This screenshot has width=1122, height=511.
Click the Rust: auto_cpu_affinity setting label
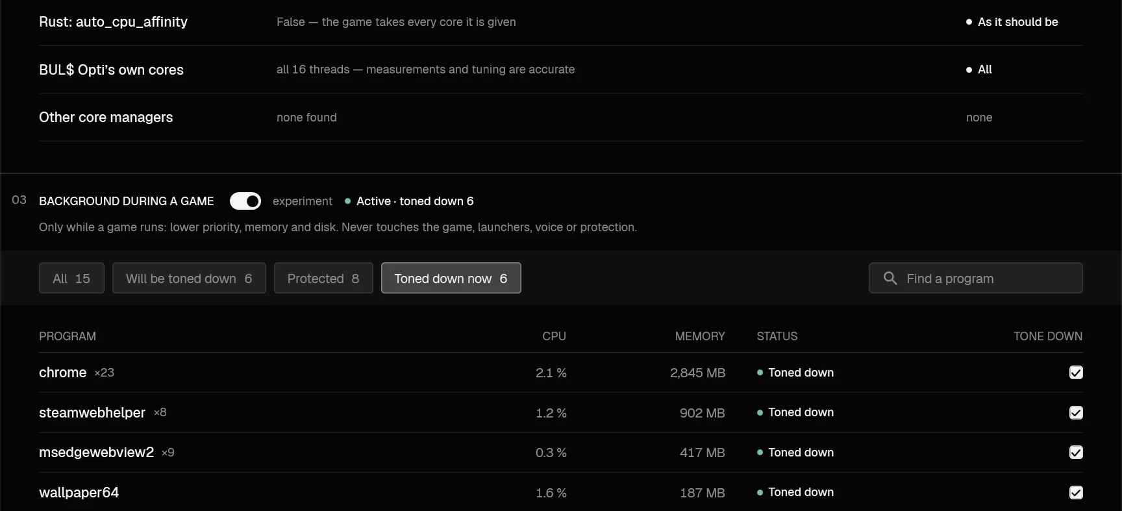click(x=113, y=22)
